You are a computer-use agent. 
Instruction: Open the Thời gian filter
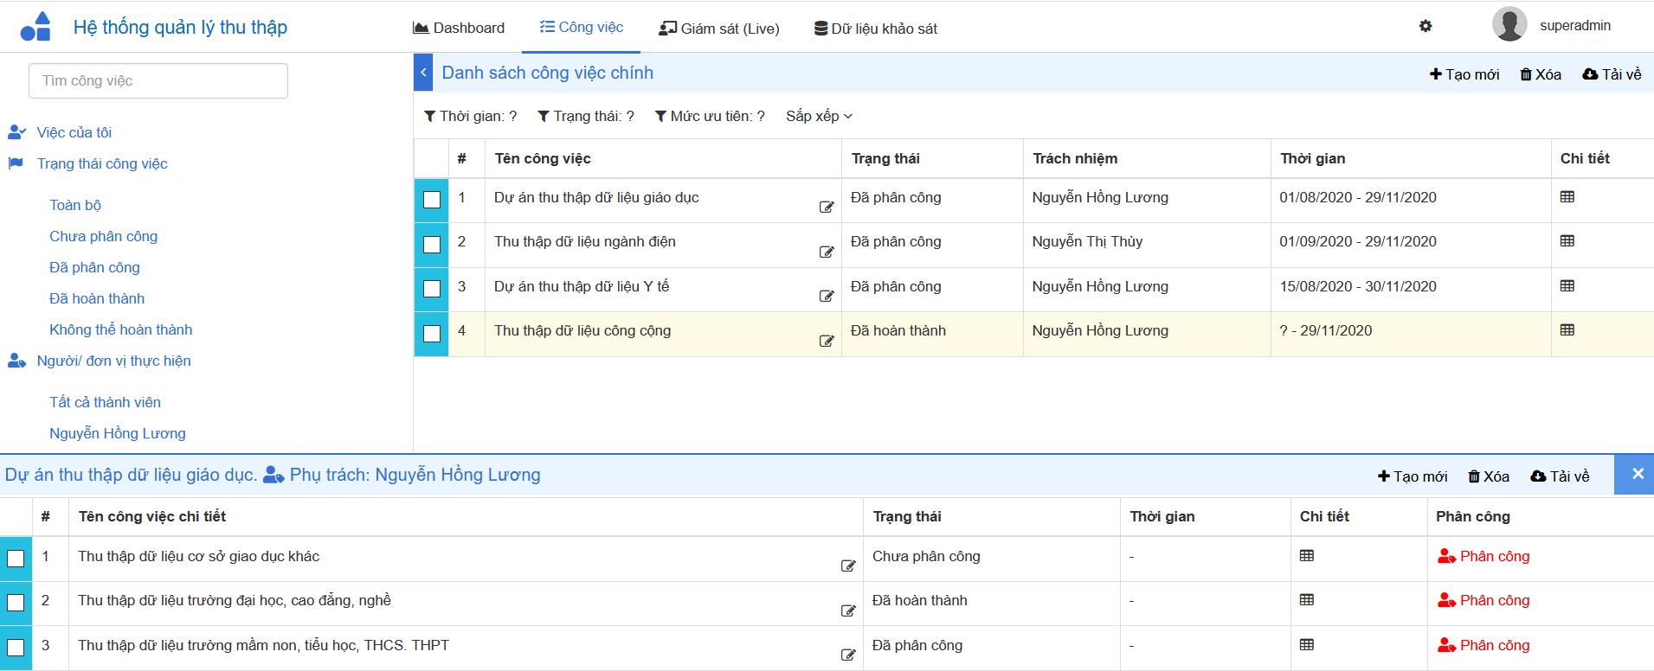pos(470,116)
